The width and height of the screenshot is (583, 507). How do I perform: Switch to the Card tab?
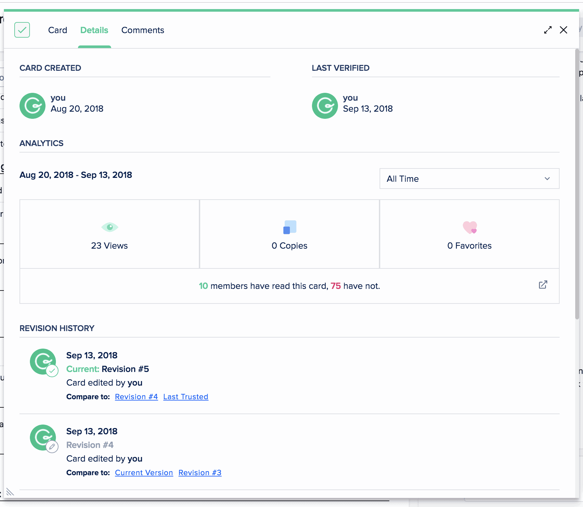[58, 30]
